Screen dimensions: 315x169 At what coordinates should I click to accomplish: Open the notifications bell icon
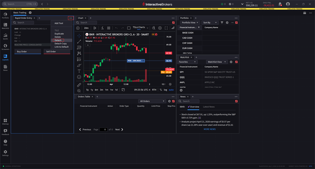[280, 4]
